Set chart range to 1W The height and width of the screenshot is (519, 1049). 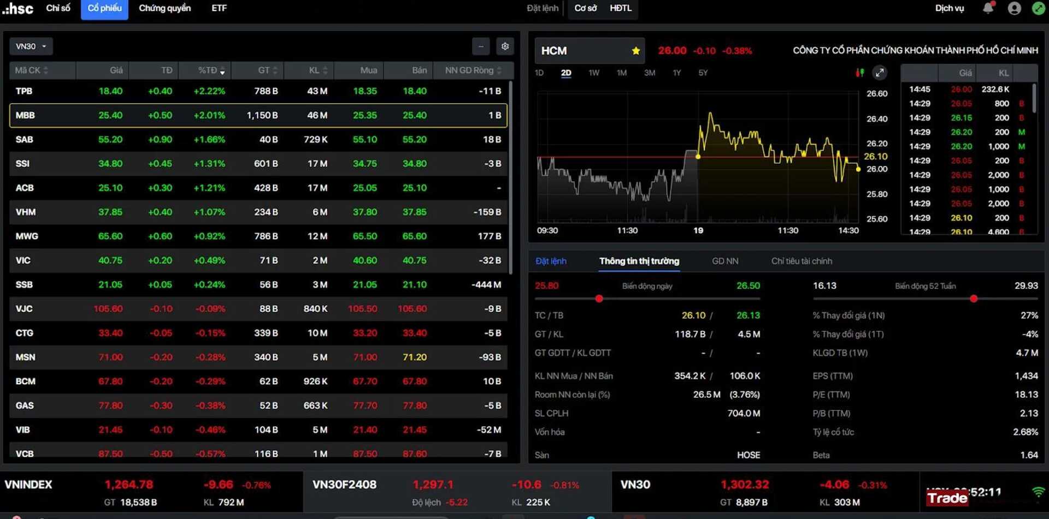pyautogui.click(x=594, y=73)
